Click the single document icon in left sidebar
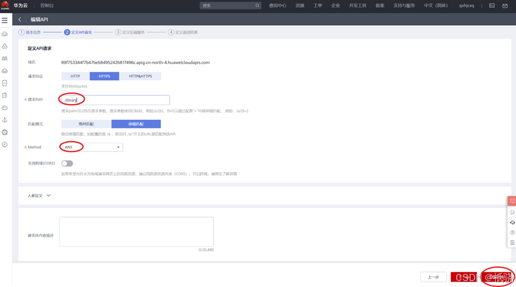This screenshot has height=287, width=516. [5, 83]
